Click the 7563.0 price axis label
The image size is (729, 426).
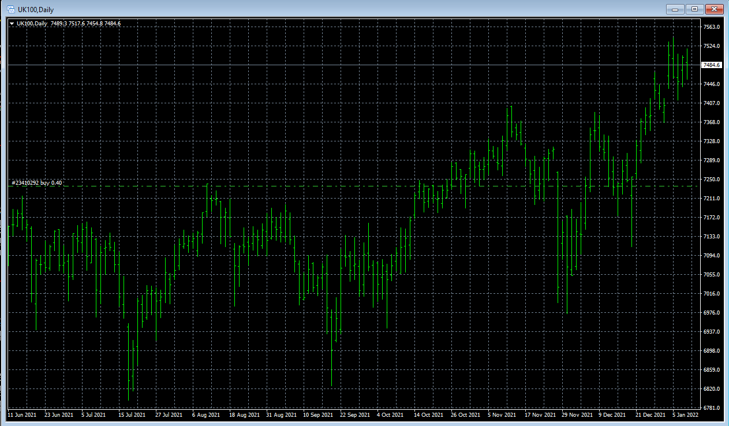(712, 27)
